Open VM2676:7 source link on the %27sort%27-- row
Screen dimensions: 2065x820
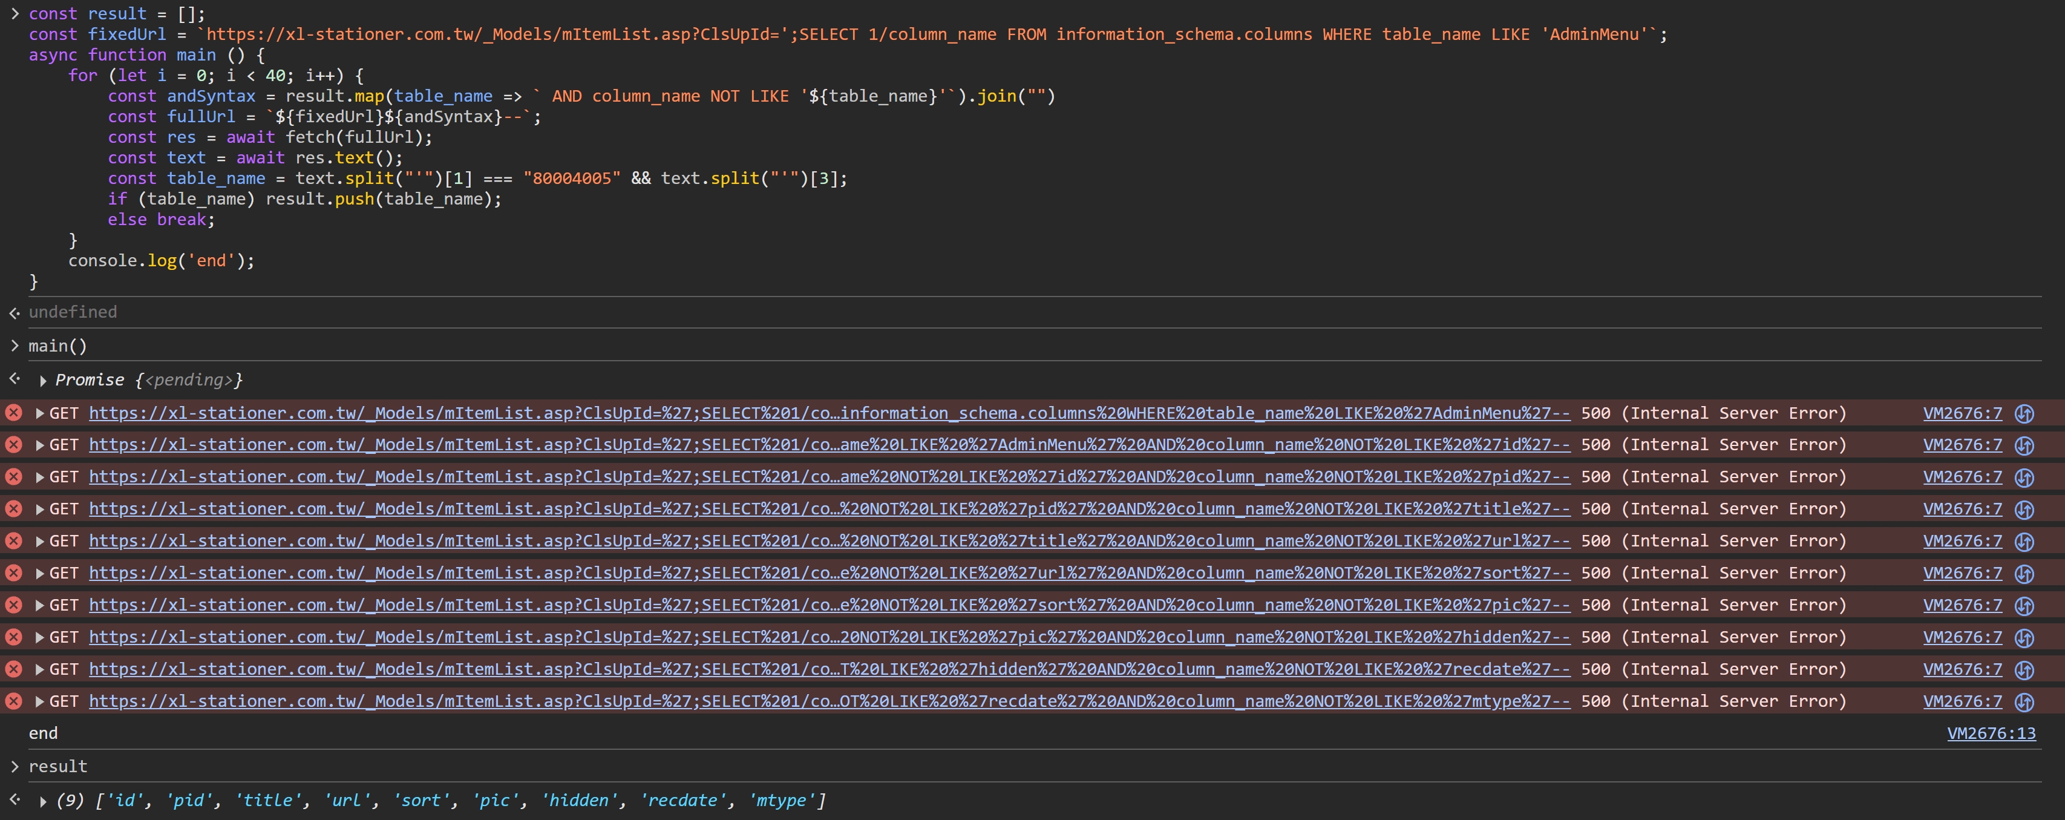(1962, 574)
